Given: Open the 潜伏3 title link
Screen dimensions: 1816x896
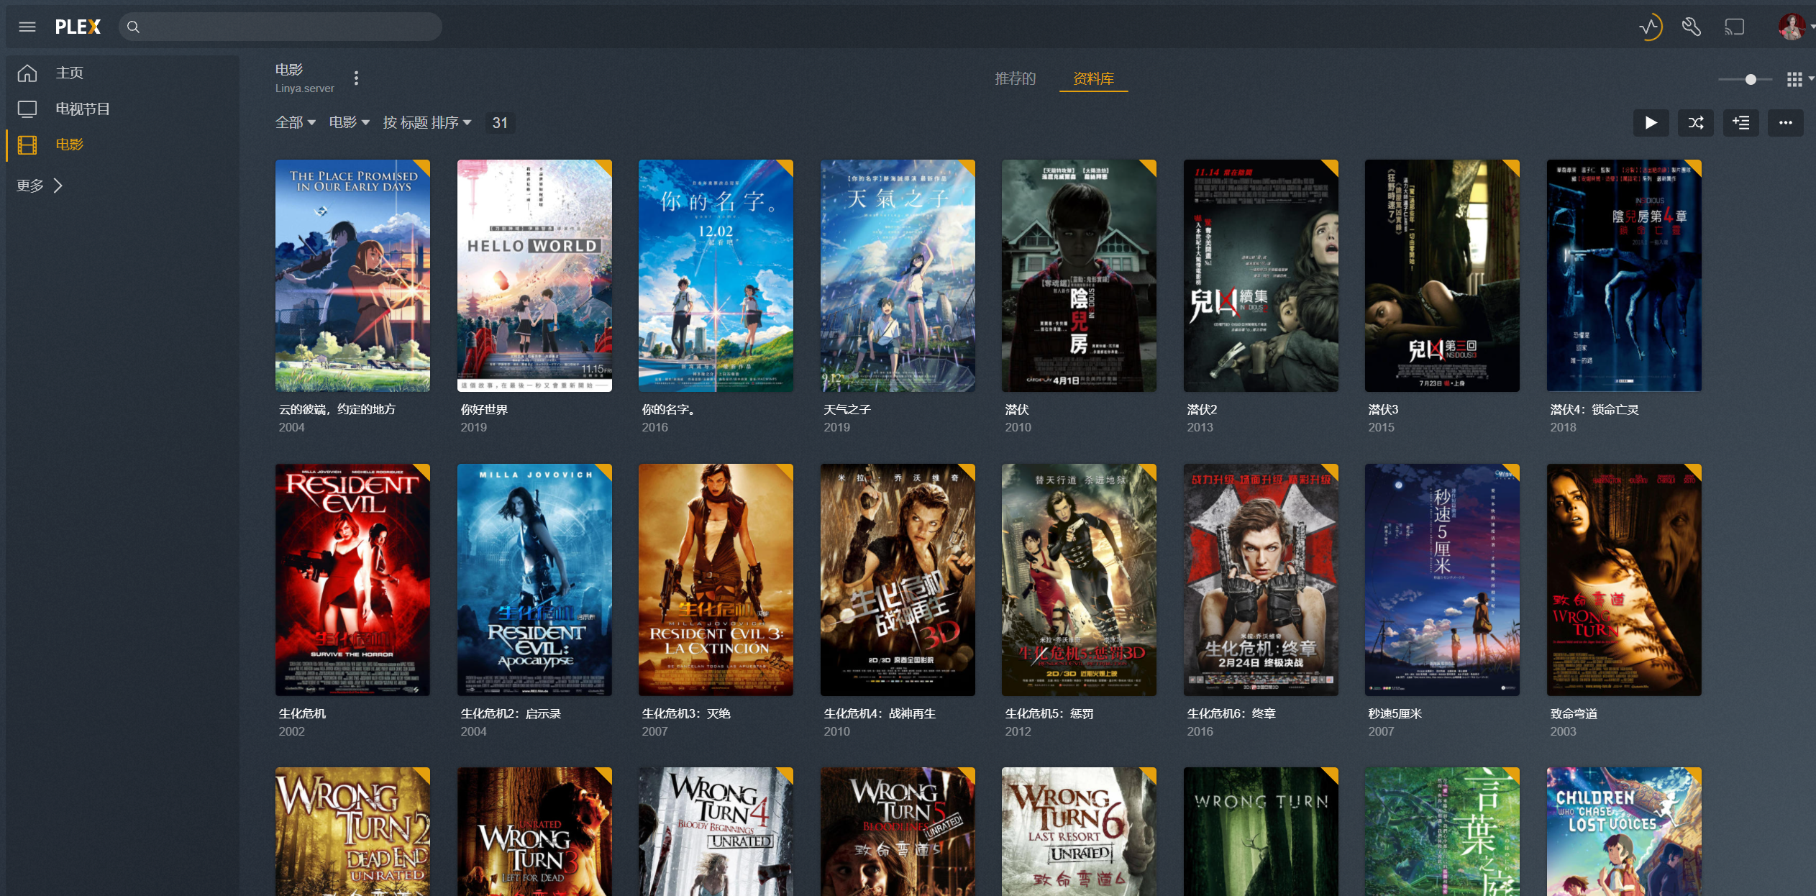Looking at the screenshot, I should [x=1383, y=409].
